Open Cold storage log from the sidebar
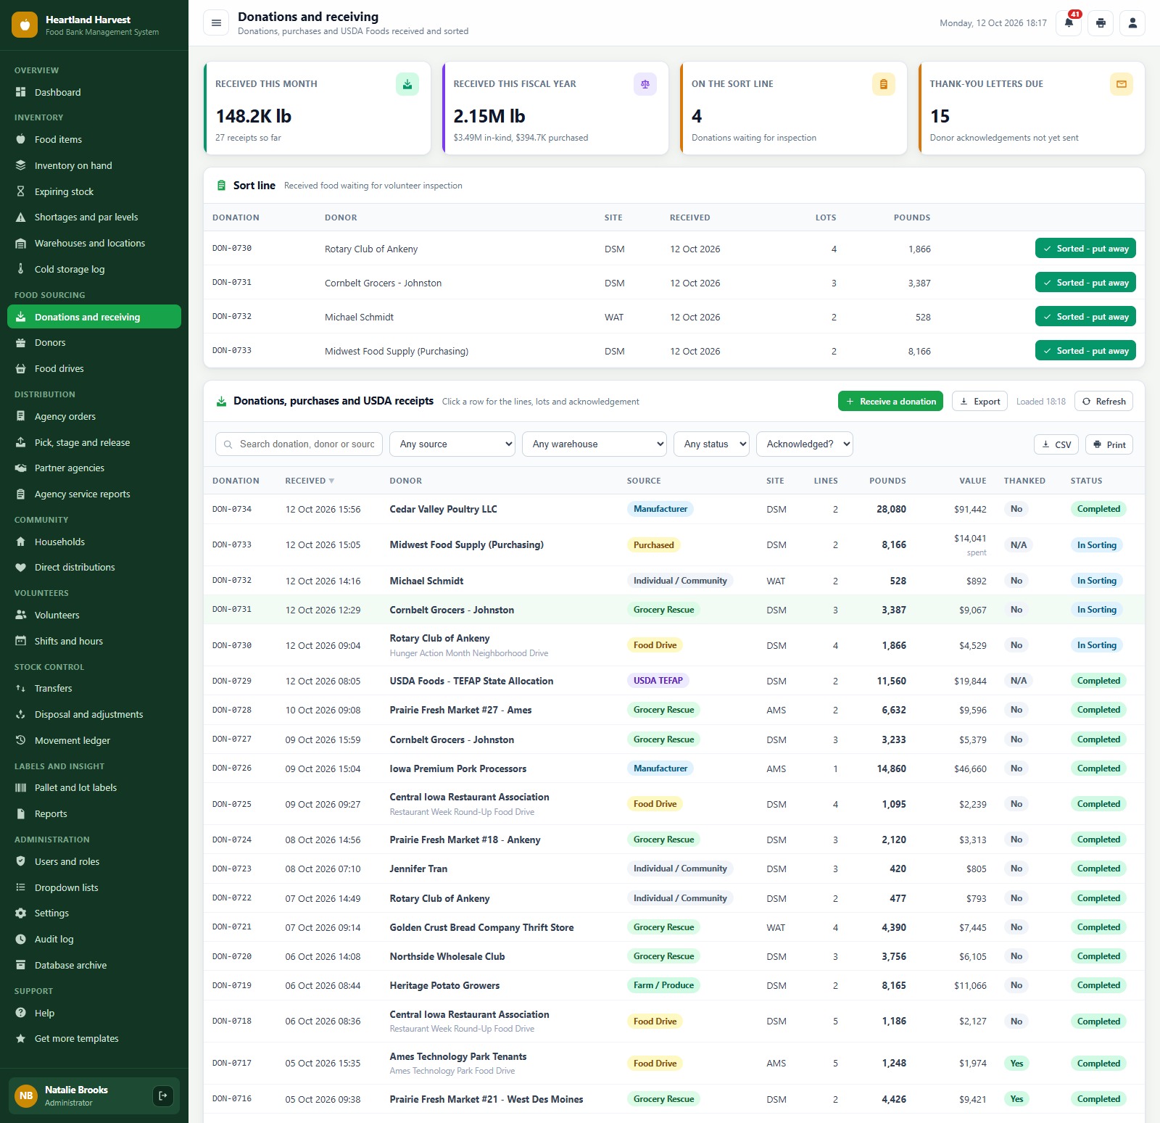The height and width of the screenshot is (1123, 1160). 94,269
